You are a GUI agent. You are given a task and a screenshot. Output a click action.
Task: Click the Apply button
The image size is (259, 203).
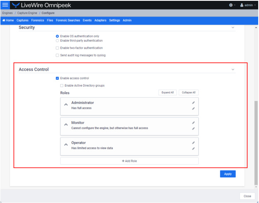click(228, 174)
